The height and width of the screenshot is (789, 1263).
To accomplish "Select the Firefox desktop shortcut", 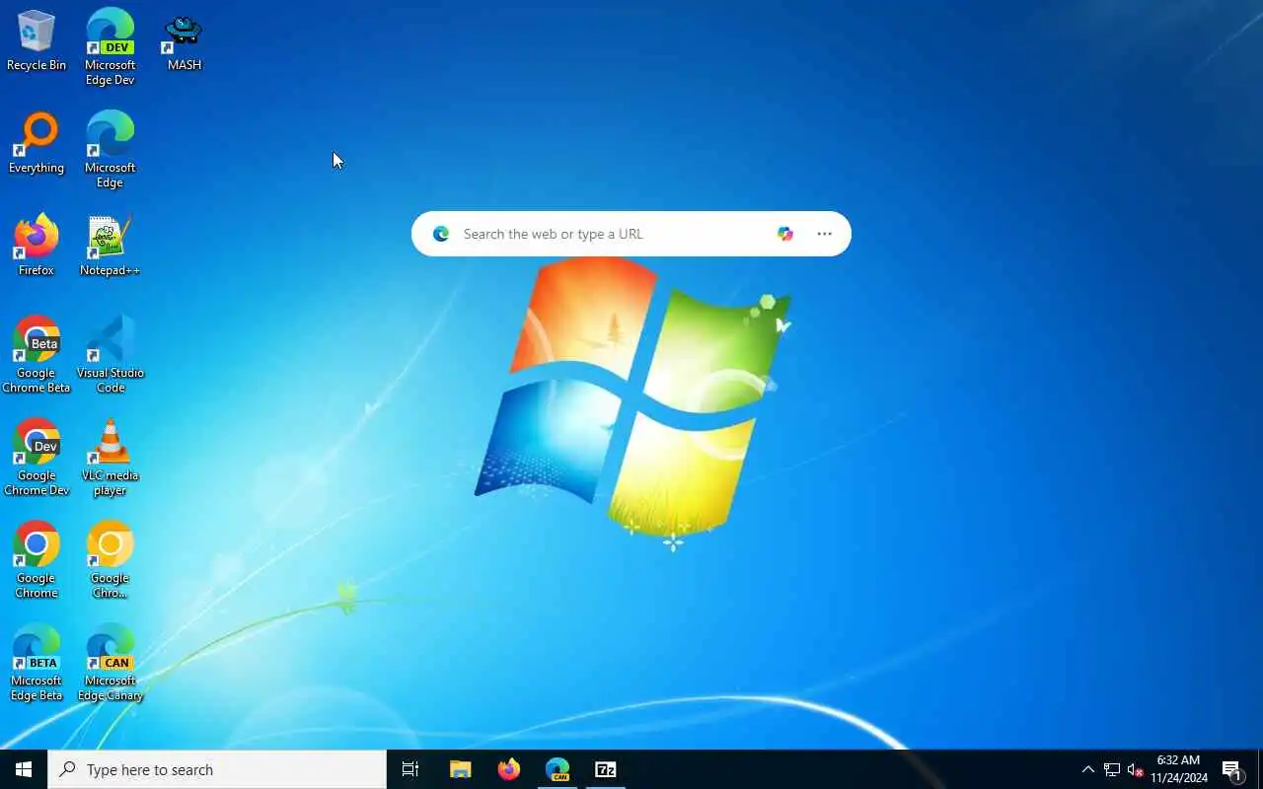I will click(x=37, y=247).
